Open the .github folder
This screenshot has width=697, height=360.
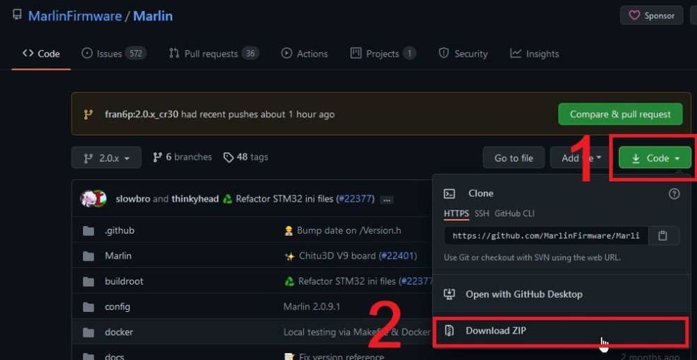(119, 230)
